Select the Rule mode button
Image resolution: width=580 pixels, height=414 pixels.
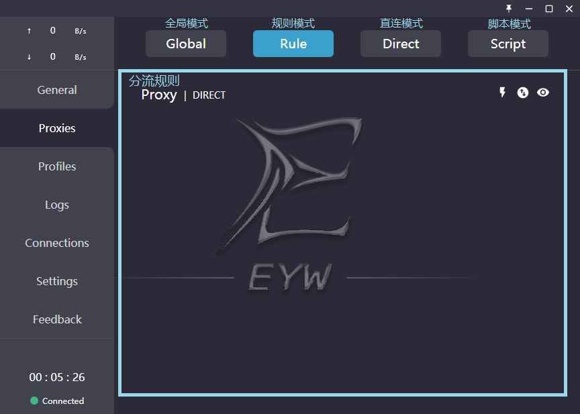[293, 44]
